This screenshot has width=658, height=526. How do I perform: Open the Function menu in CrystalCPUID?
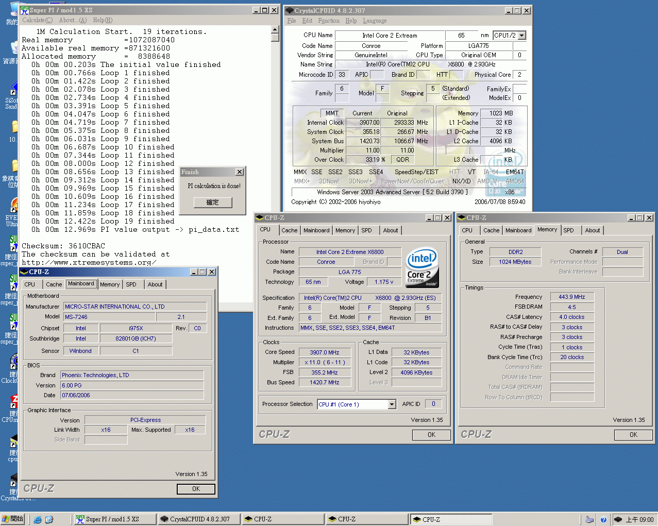(329, 21)
